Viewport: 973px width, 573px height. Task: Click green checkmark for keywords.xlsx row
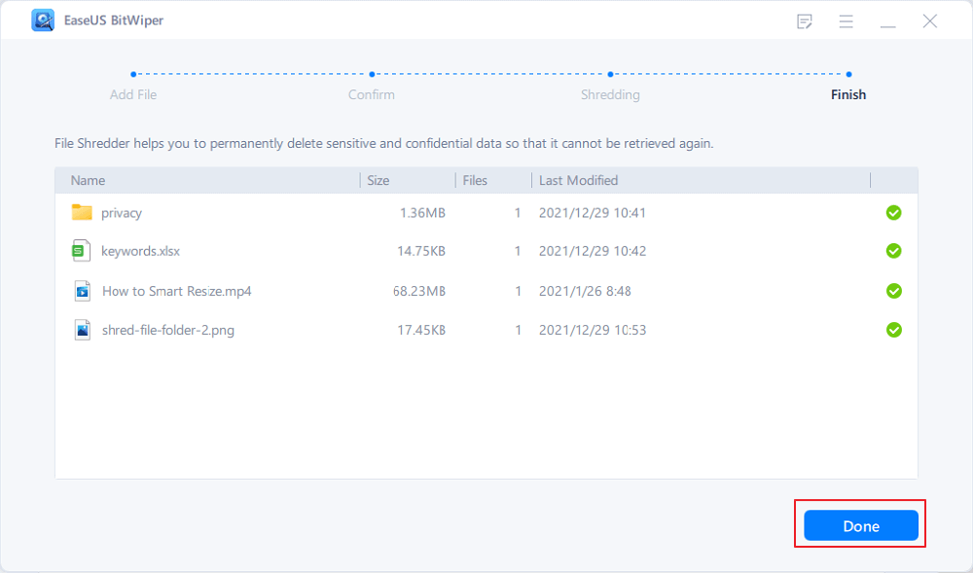pyautogui.click(x=893, y=251)
